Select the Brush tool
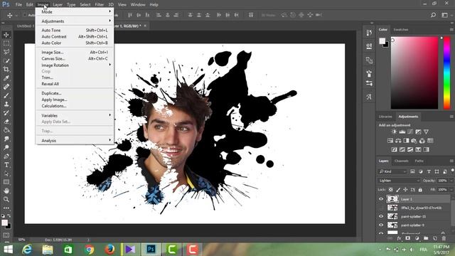 pyautogui.click(x=6, y=95)
